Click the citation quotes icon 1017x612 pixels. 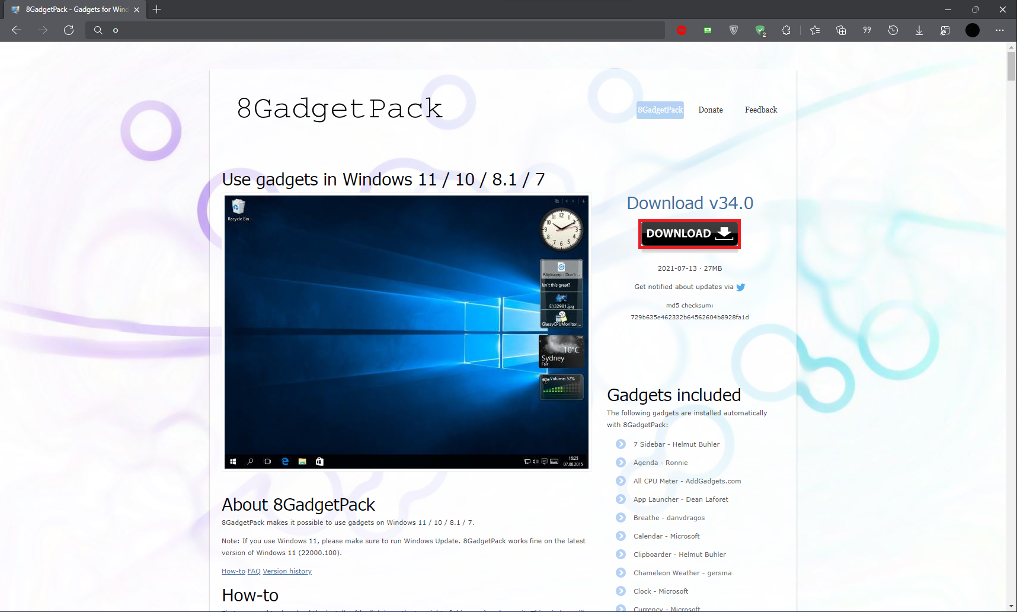pos(867,30)
